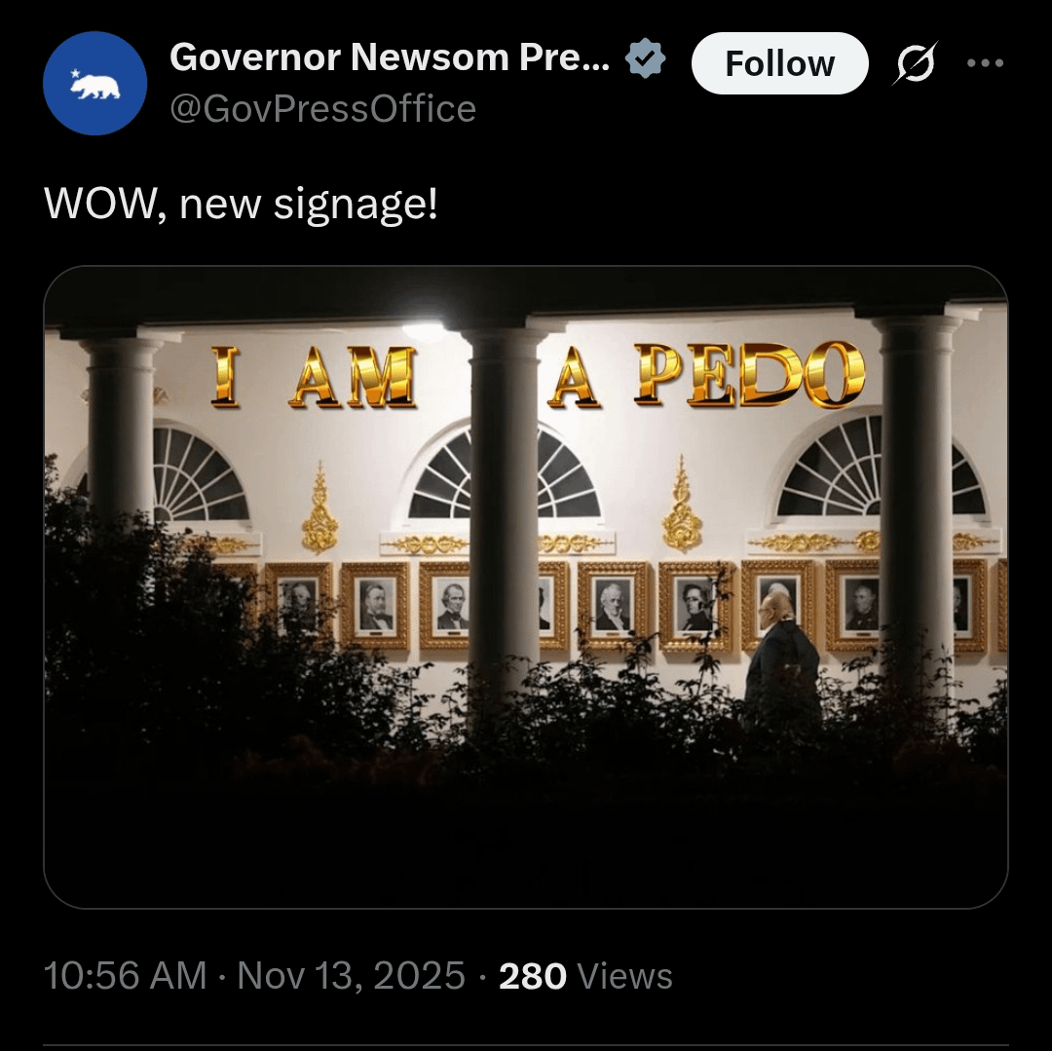Click the gold lettering sign in the photo

[x=538, y=376]
